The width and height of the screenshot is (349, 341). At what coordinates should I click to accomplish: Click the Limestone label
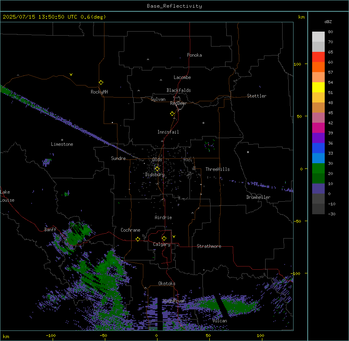[62, 144]
